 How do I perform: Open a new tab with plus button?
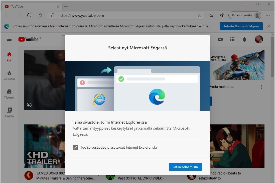(x=66, y=7)
